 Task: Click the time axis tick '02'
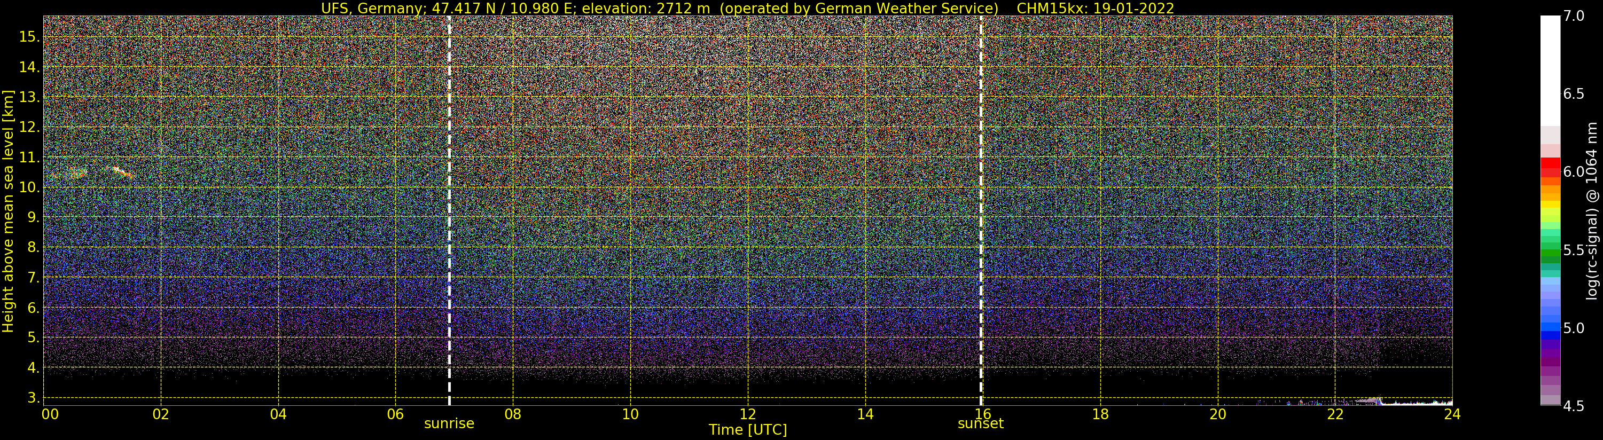(161, 414)
